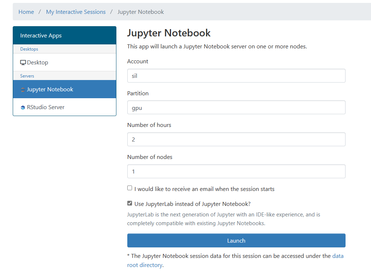The height and width of the screenshot is (275, 371).
Task: Click 'I would like to receive an email' label
Action: point(204,189)
